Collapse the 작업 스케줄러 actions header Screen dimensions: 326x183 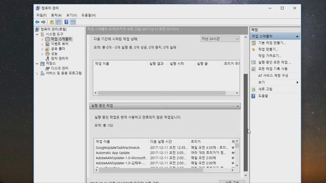point(297,36)
